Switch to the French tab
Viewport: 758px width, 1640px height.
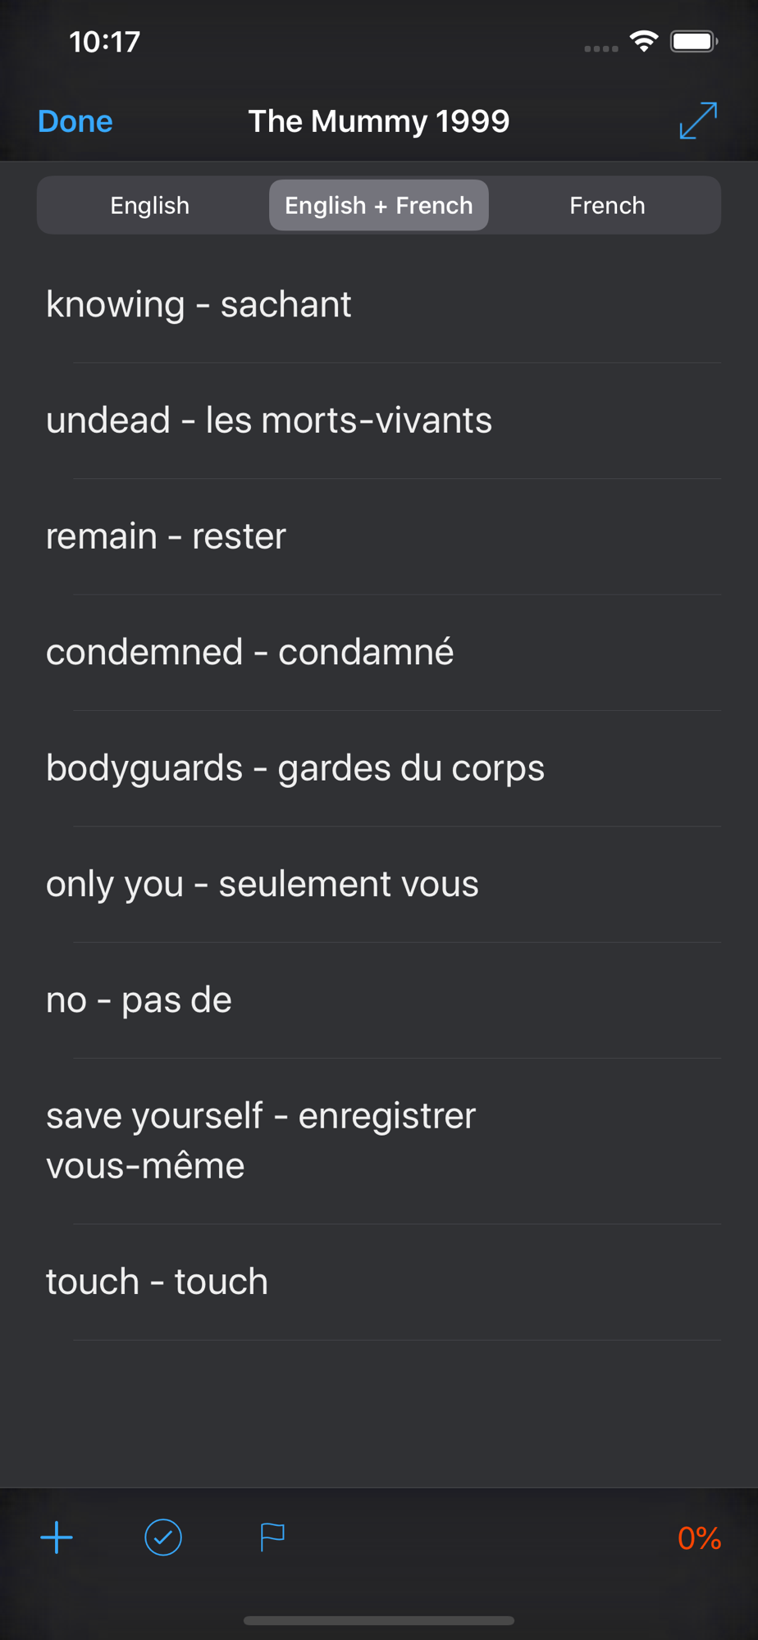(x=607, y=205)
